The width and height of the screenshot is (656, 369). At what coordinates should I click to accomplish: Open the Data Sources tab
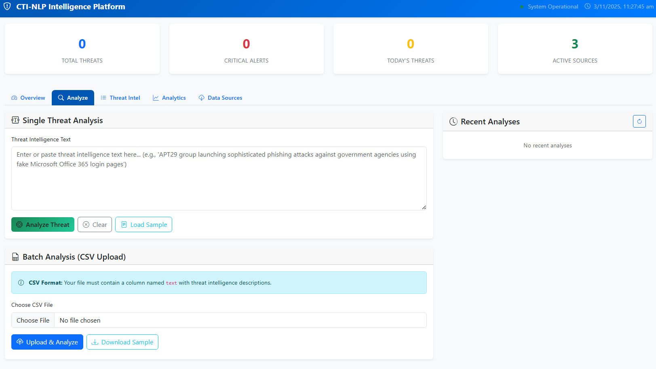click(220, 97)
